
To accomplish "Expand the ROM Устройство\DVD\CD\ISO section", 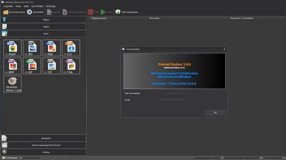I will click(43, 145).
